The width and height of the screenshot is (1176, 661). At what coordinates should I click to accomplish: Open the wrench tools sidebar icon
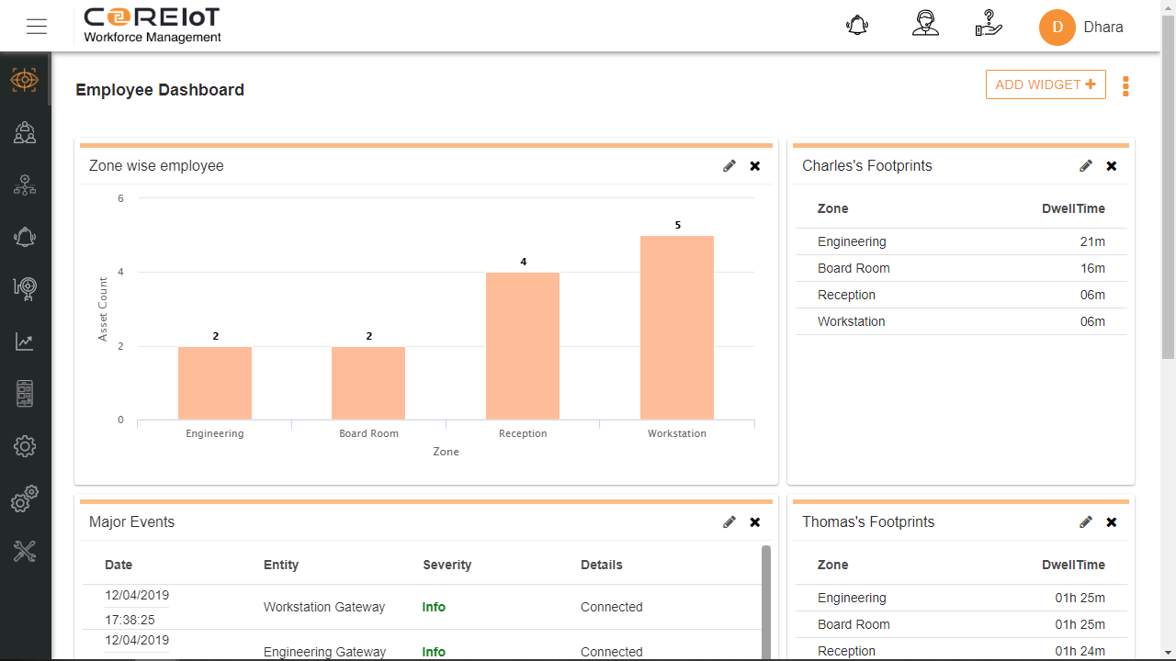click(x=25, y=552)
